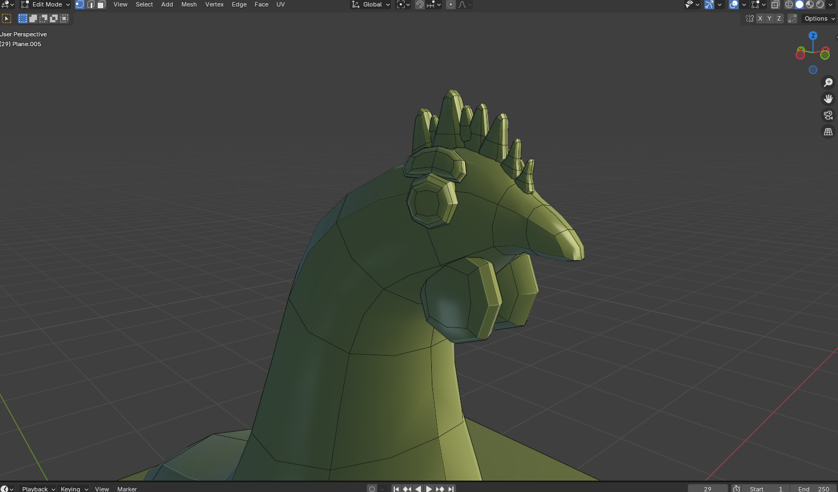Click the mesh symmetry butterfly icon
This screenshot has height=492, width=838.
pyautogui.click(x=749, y=18)
